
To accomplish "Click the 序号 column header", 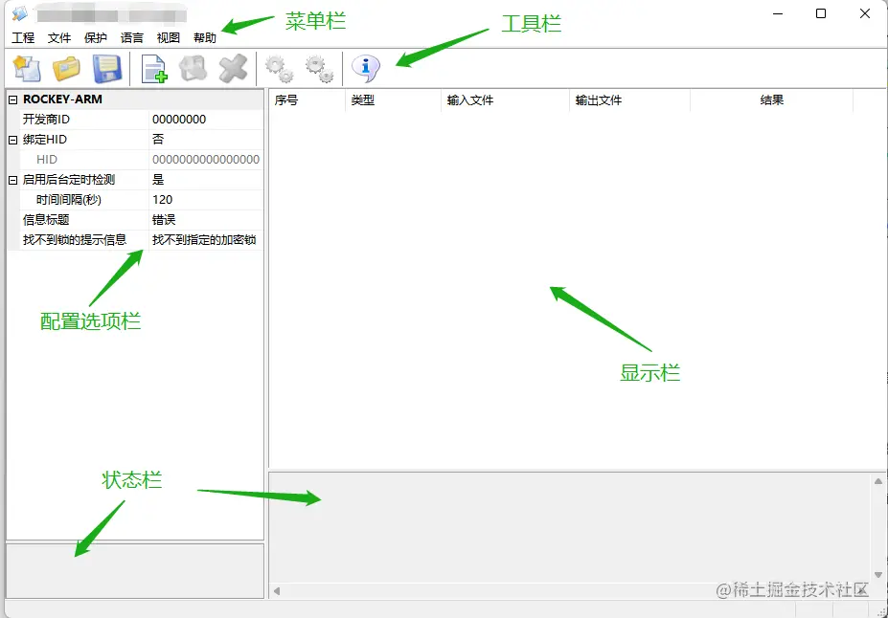I will pyautogui.click(x=306, y=100).
